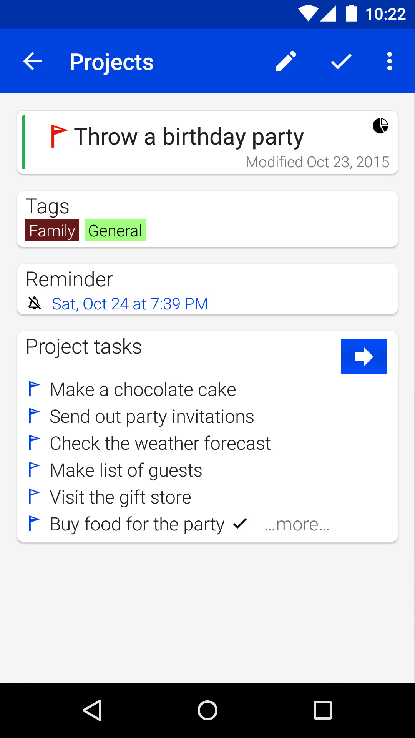
Task: Select the Family tag
Action: click(x=52, y=231)
